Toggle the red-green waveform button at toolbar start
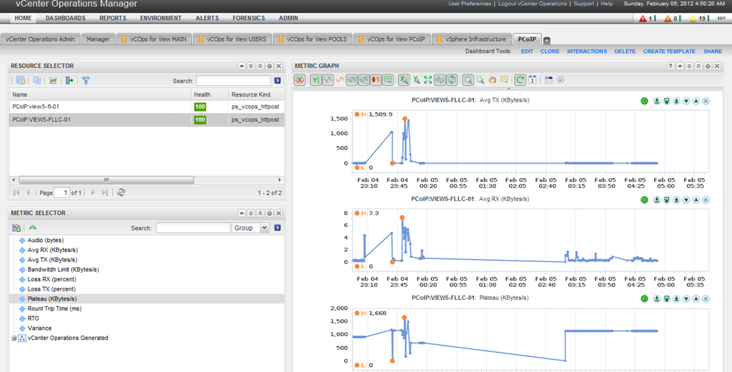732x372 pixels. click(300, 80)
